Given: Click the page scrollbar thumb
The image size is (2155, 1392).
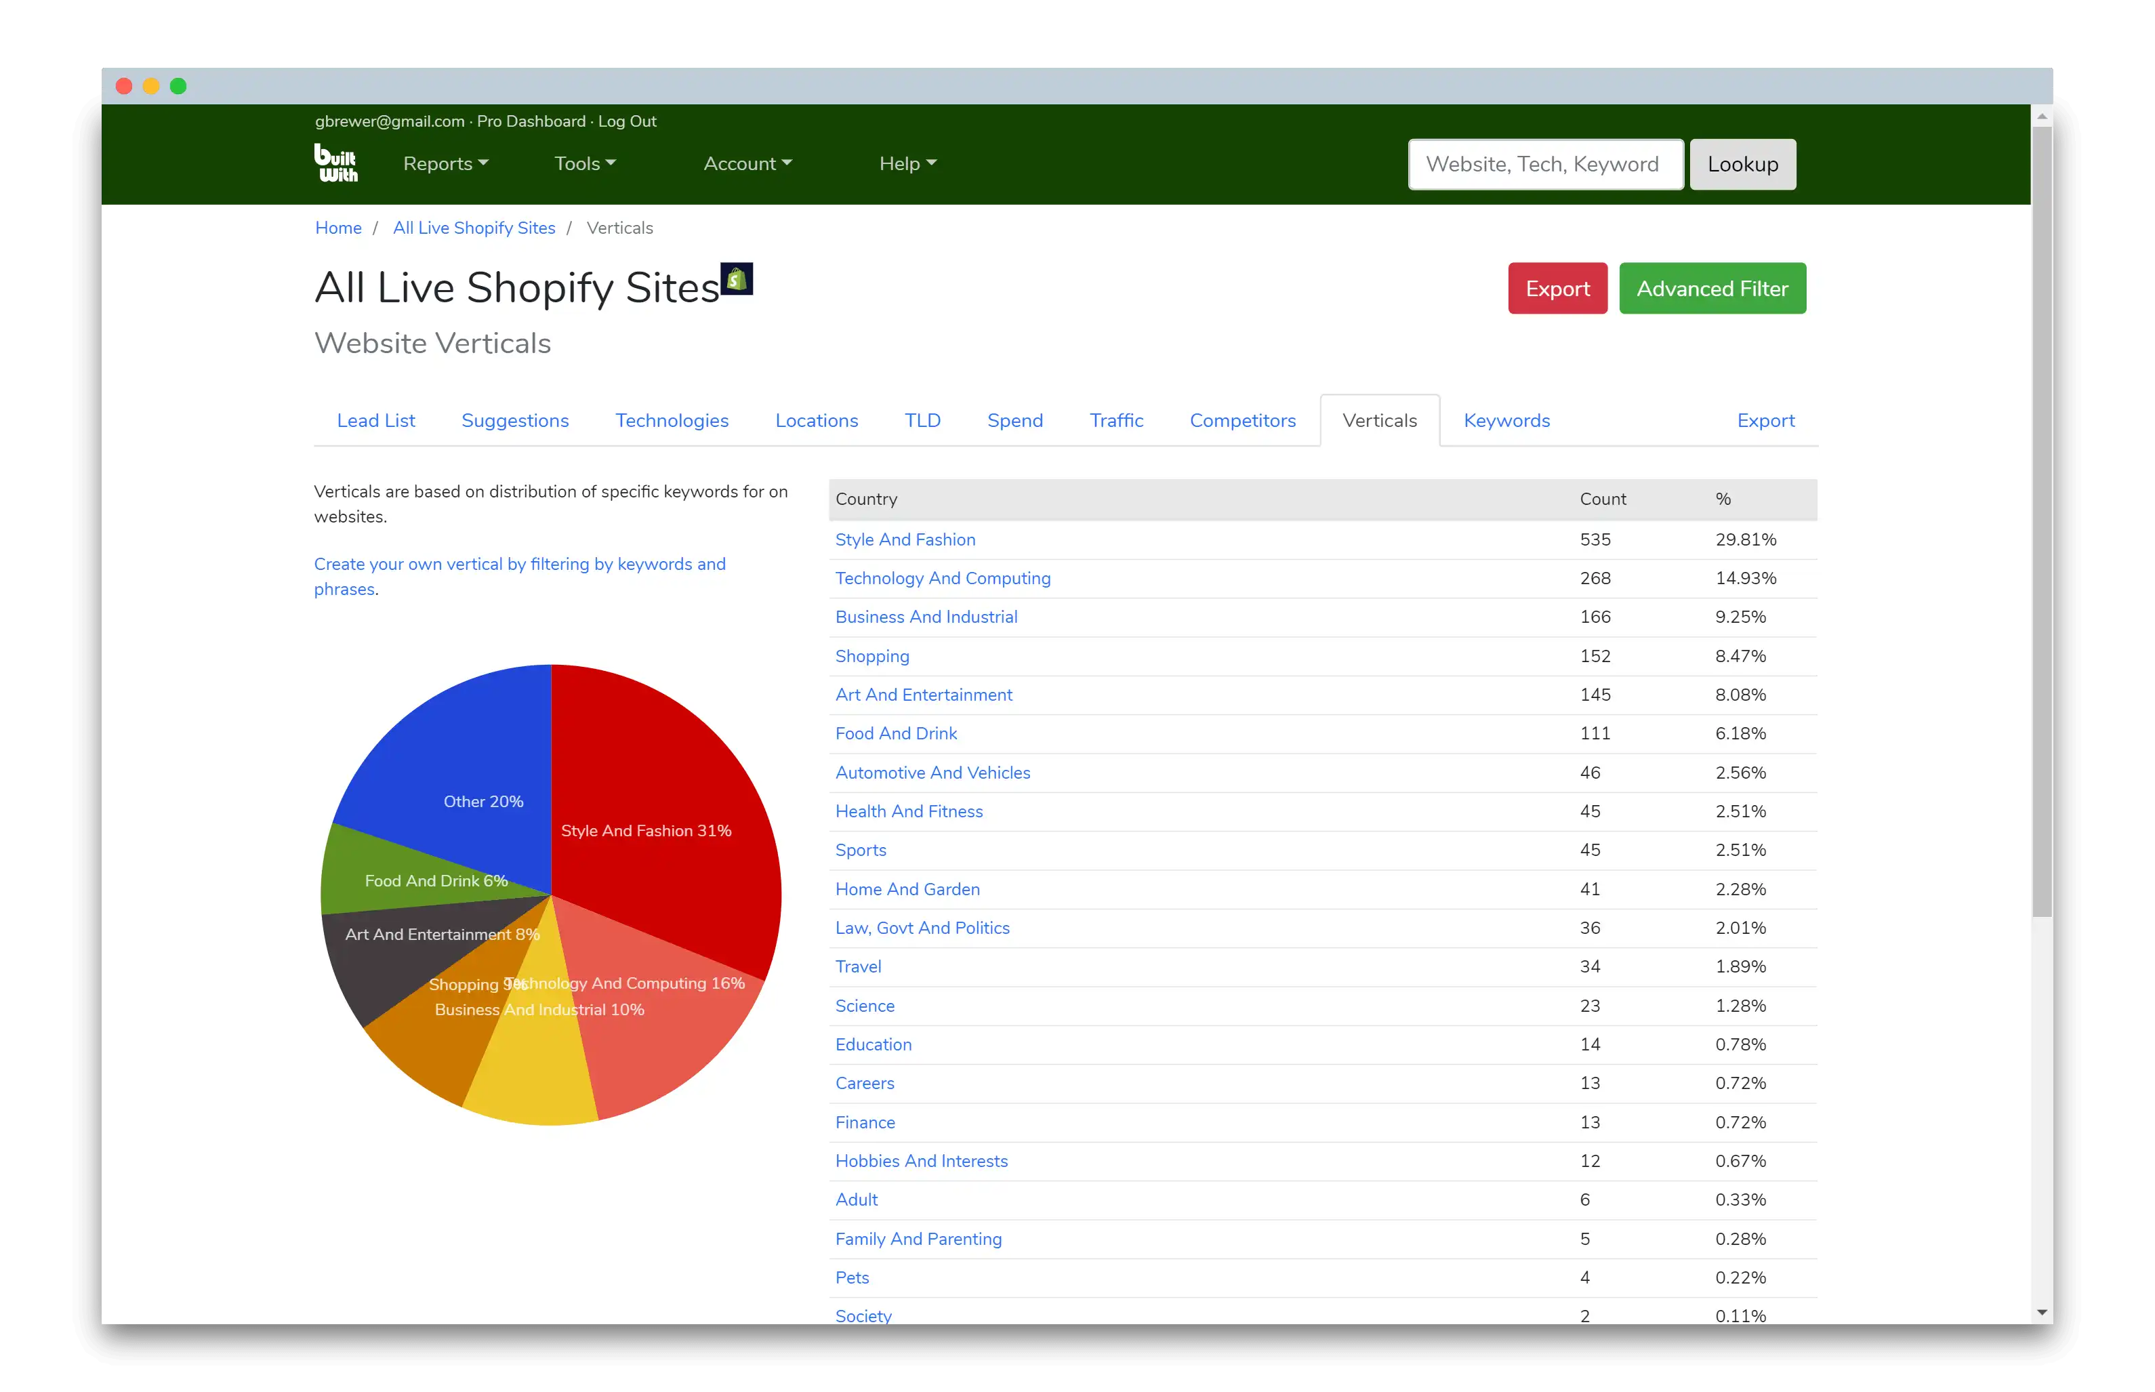Looking at the screenshot, I should tap(2041, 522).
